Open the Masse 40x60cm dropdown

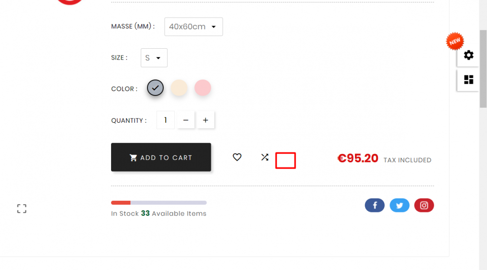tap(193, 27)
